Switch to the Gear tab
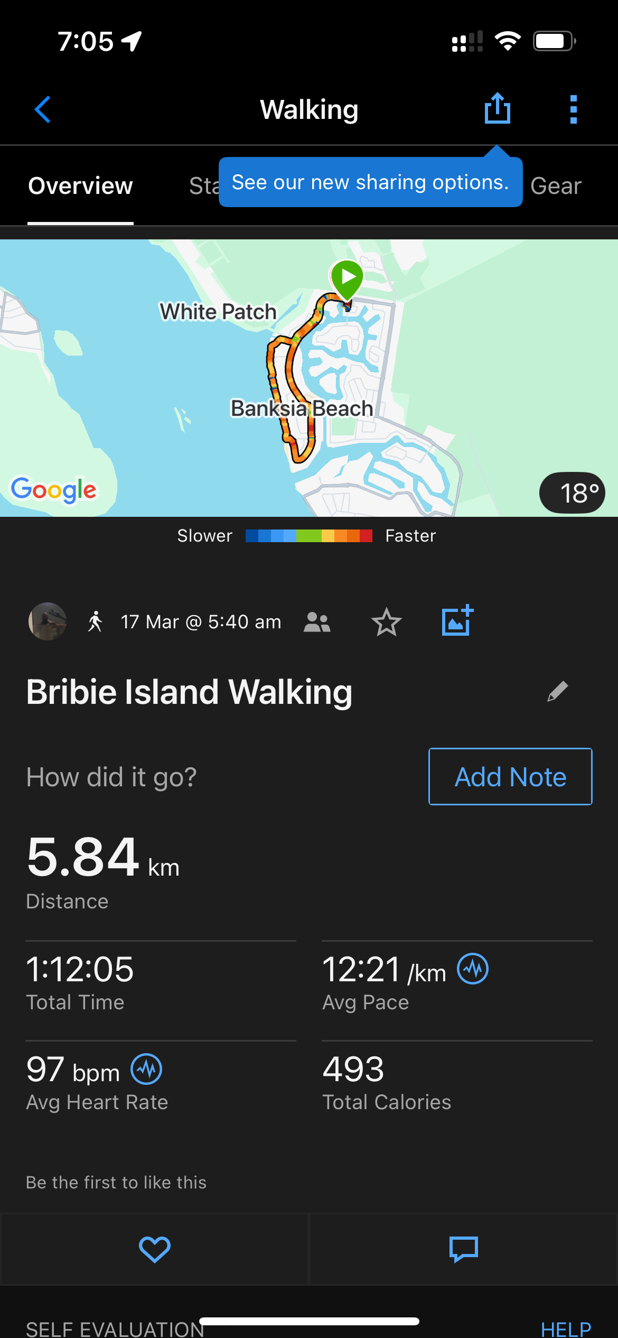The width and height of the screenshot is (618, 1338). pyautogui.click(x=555, y=186)
